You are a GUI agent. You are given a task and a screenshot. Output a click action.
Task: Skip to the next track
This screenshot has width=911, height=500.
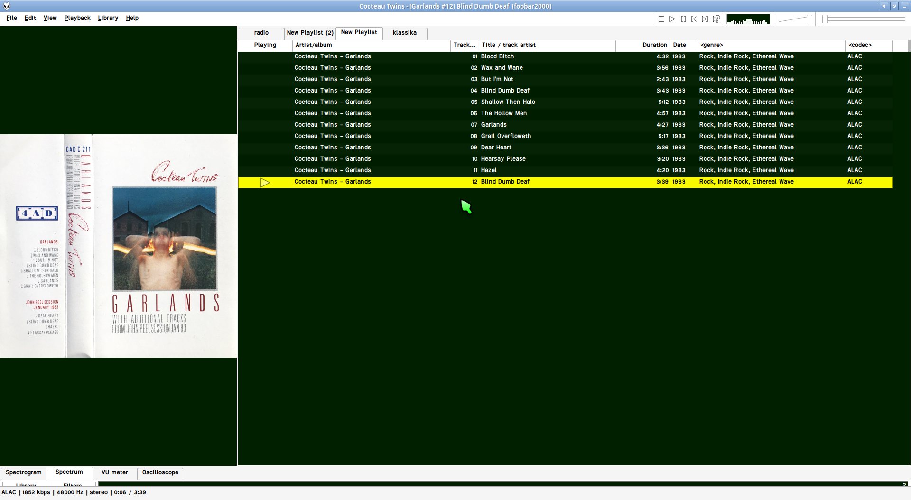[705, 19]
